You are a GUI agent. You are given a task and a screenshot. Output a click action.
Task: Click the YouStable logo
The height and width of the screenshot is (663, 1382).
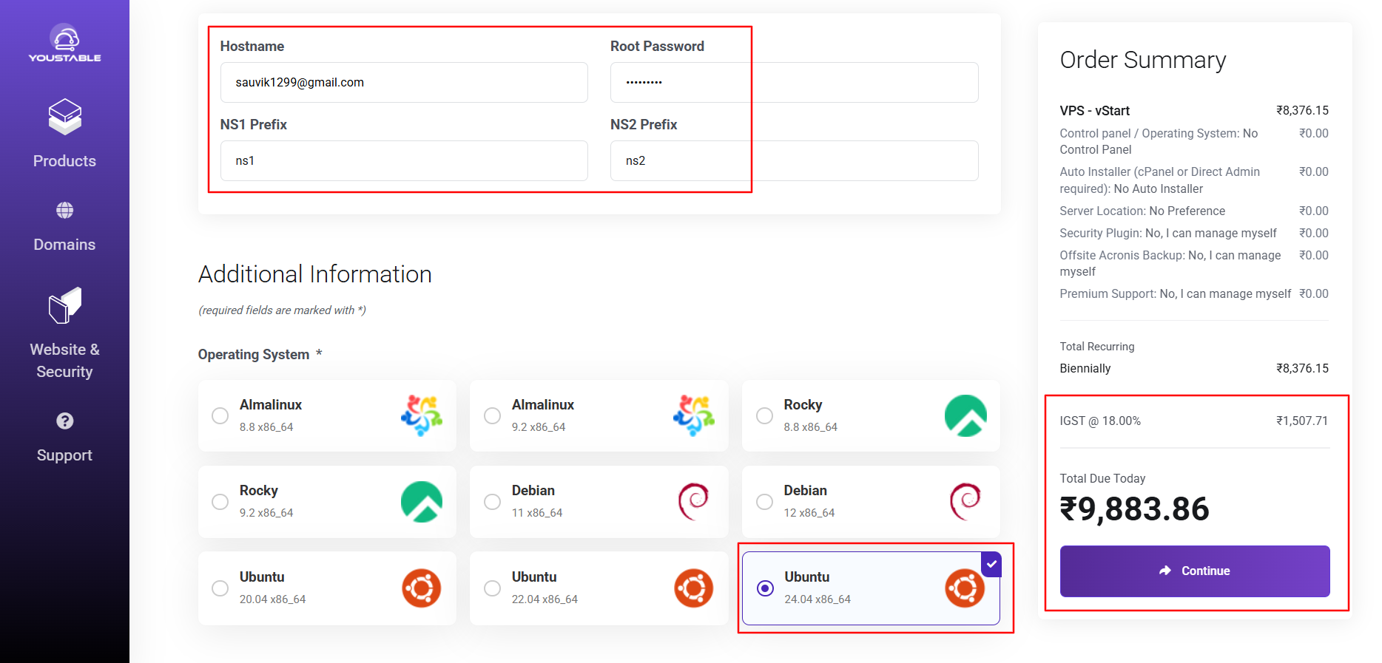point(64,43)
